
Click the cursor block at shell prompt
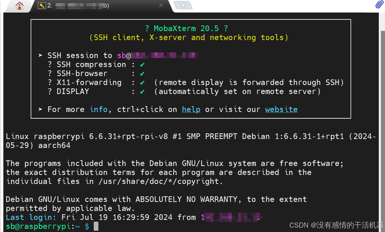tap(96, 226)
